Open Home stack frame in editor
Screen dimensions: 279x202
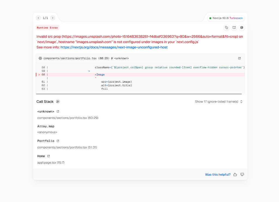pyautogui.click(x=48, y=156)
